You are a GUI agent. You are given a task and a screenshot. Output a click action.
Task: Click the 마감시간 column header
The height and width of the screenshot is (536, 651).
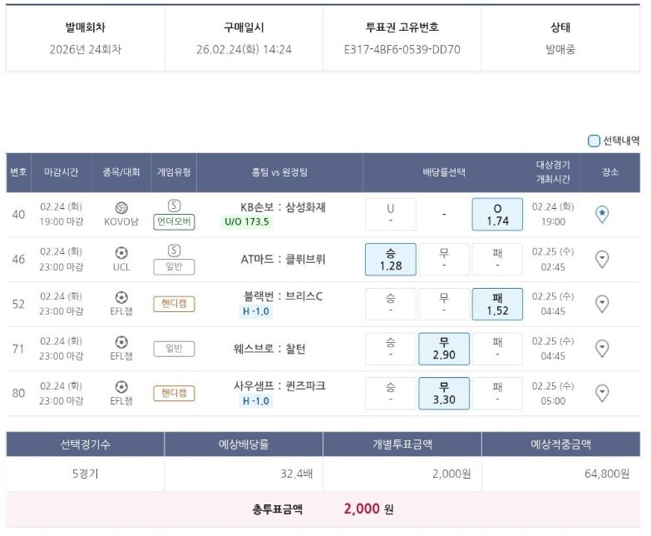(62, 172)
